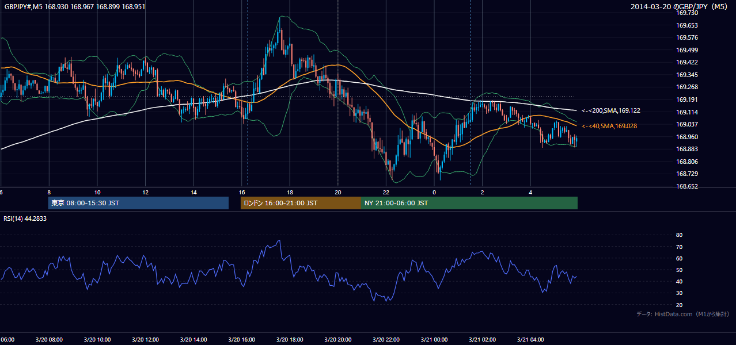The image size is (736, 345).
Task: Click the bottom time label 3/21 02:00
Action: point(482,340)
